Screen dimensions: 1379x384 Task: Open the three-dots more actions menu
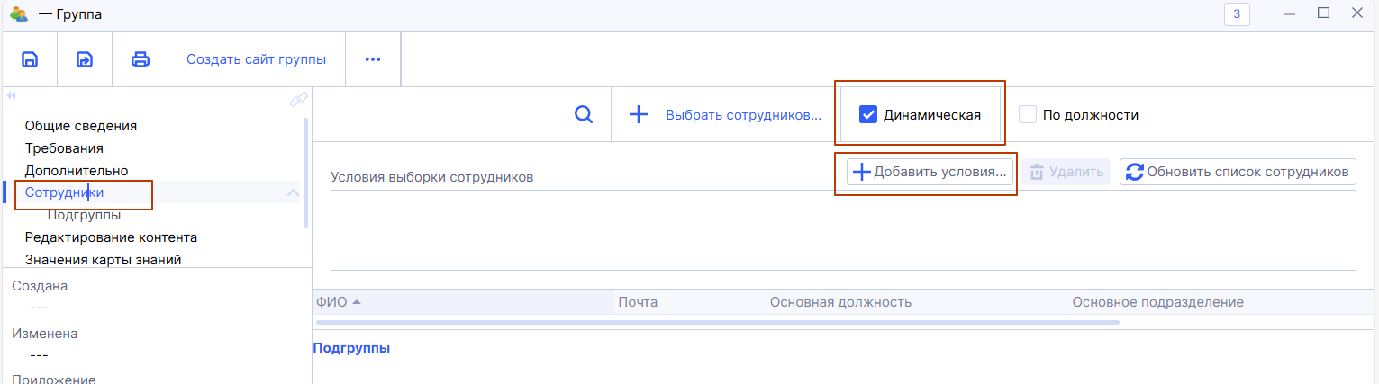[x=373, y=60]
